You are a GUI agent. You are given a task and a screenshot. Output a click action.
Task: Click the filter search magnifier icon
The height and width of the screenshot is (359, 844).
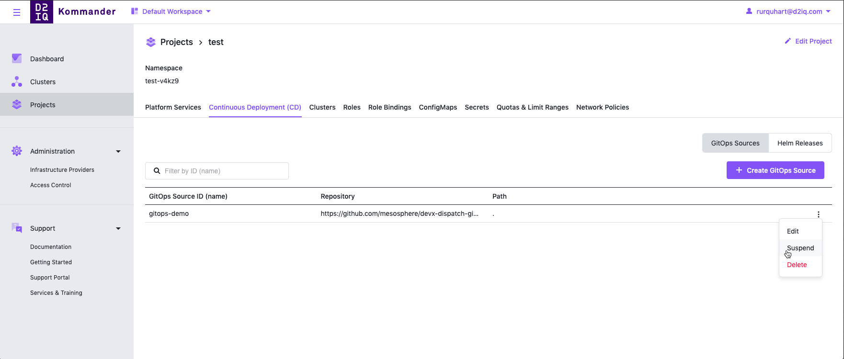pos(157,171)
